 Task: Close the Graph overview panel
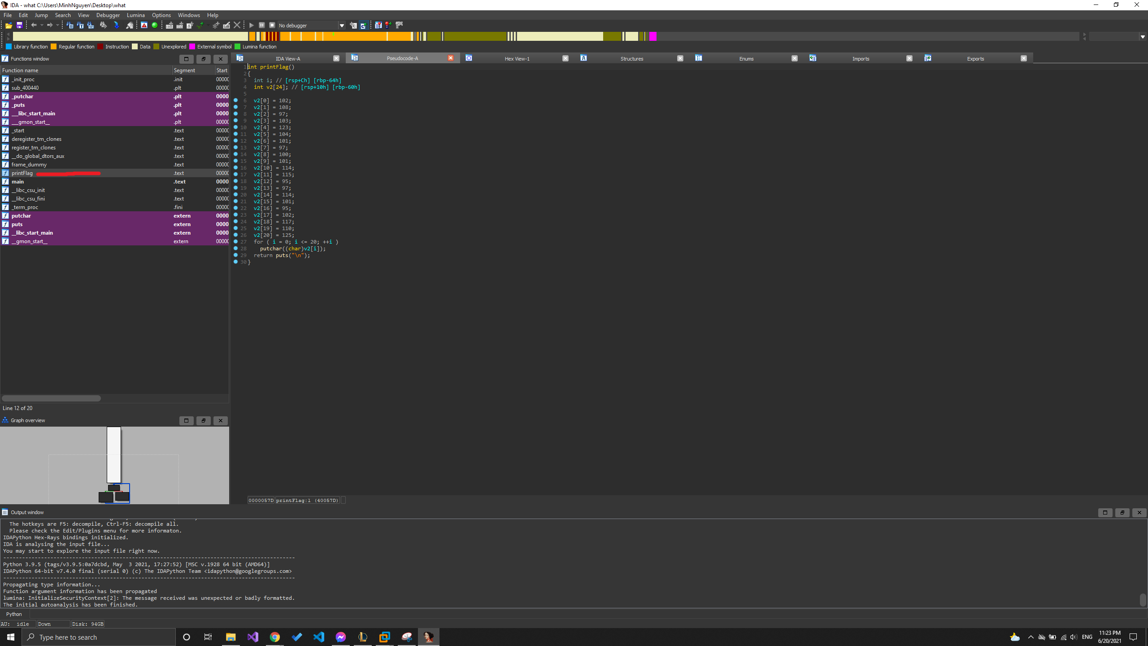point(221,421)
